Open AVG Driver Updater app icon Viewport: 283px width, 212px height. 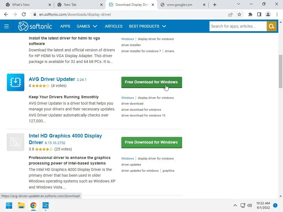point(15,82)
